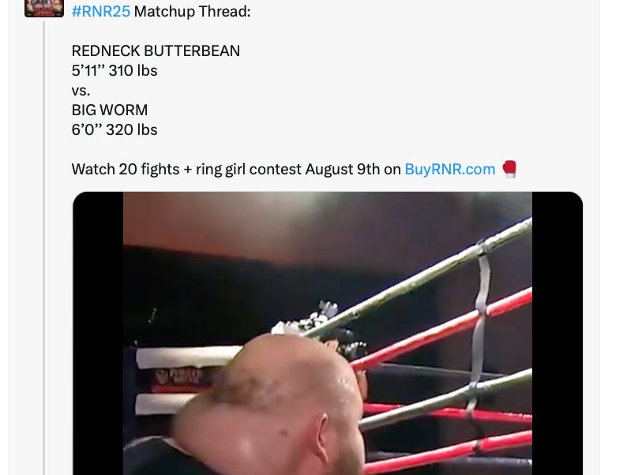
Task: Click the 6'0'' 320 lbs line
Action: [115, 130]
